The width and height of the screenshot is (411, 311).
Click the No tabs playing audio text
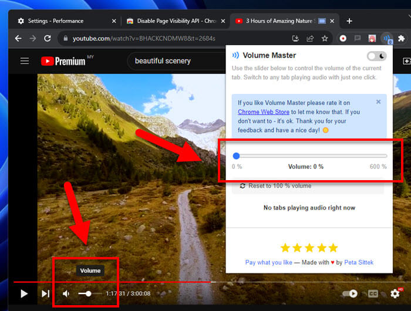pos(309,208)
